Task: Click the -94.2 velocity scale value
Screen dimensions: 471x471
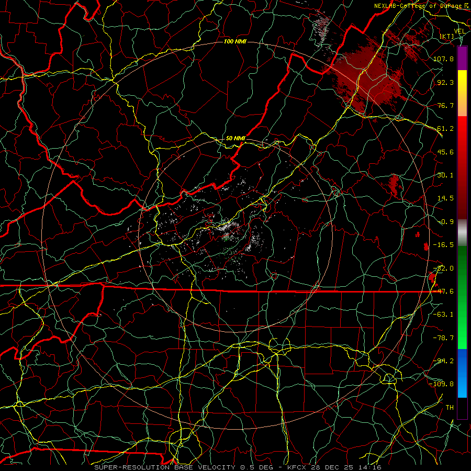Action: (x=443, y=361)
